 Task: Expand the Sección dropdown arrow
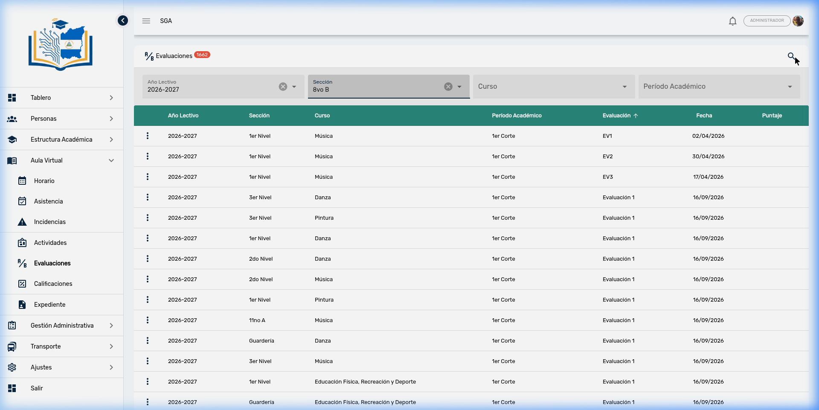[459, 87]
